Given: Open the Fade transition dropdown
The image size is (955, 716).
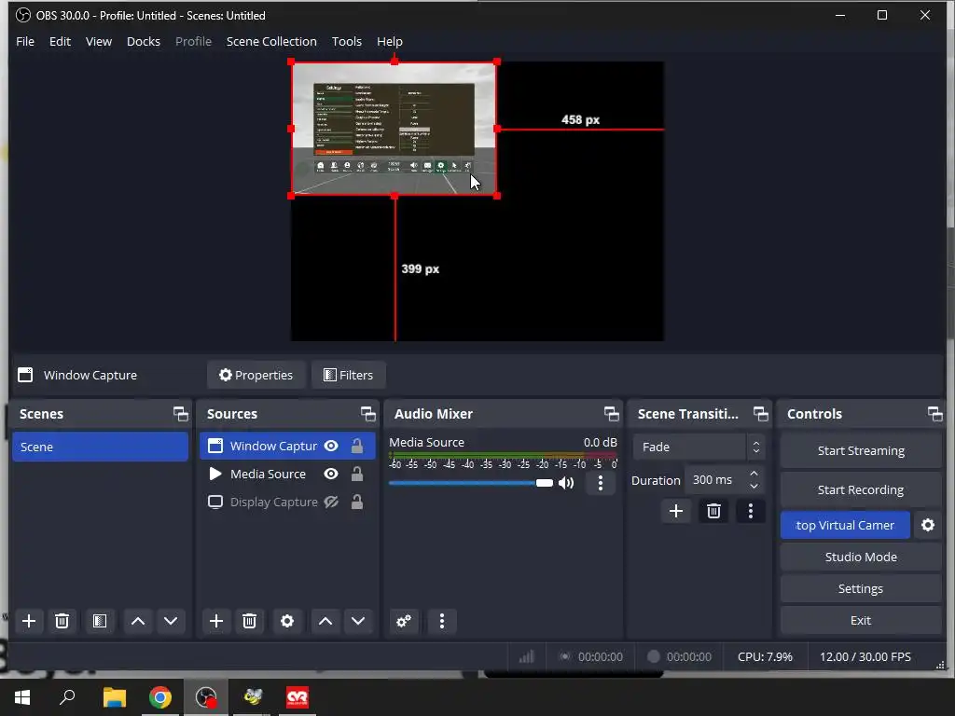Looking at the screenshot, I should 699,447.
